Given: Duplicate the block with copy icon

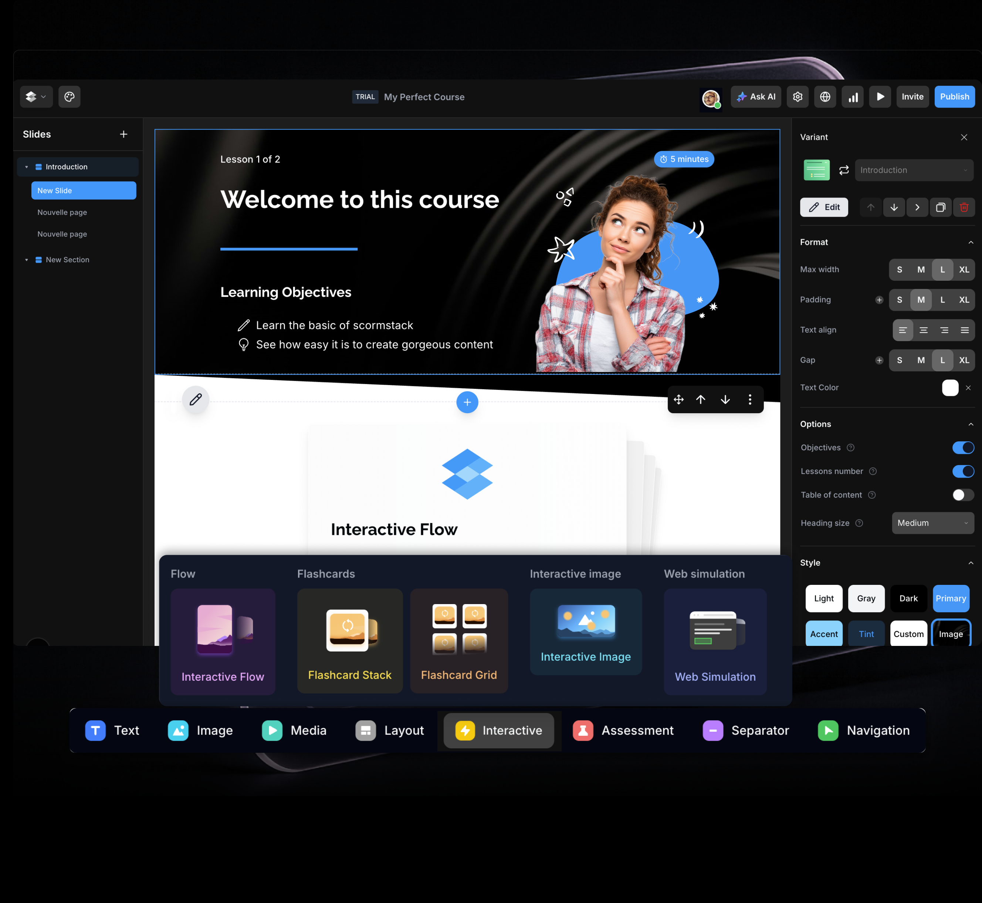Looking at the screenshot, I should [940, 207].
